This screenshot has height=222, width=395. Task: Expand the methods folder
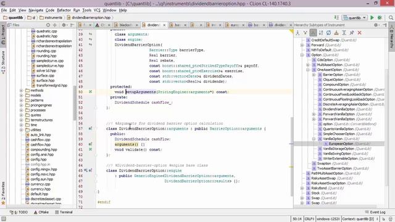pyautogui.click(x=22, y=91)
